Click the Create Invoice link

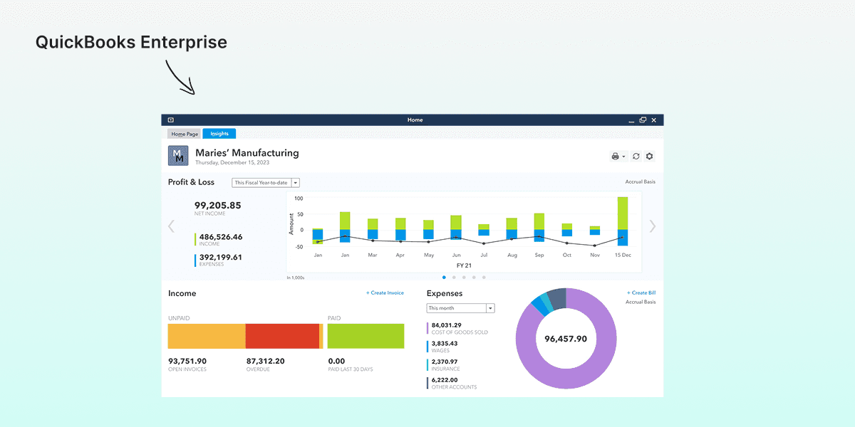(x=385, y=292)
